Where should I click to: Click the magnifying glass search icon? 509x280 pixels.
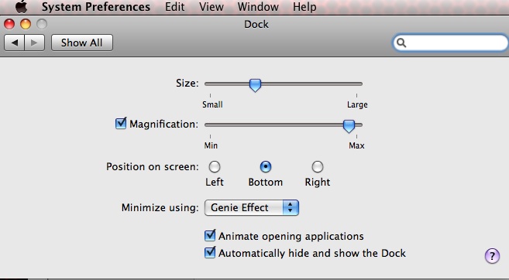tap(401, 43)
